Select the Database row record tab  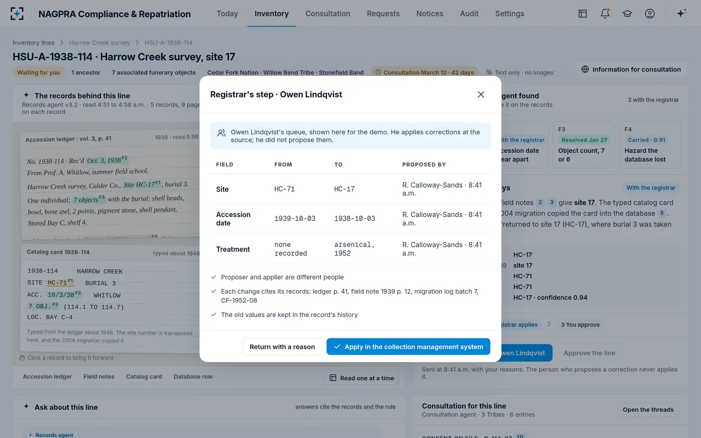tap(193, 377)
